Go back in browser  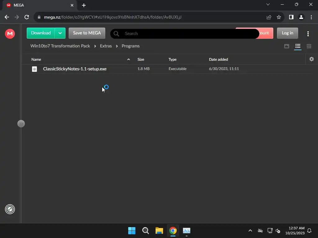7,17
